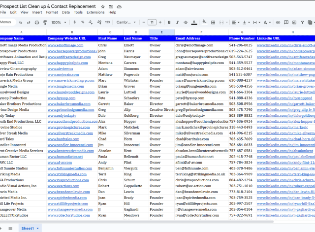Viewport: 315px width, 232px height.
Task: Search the Menus box
Action: tap(7, 22)
